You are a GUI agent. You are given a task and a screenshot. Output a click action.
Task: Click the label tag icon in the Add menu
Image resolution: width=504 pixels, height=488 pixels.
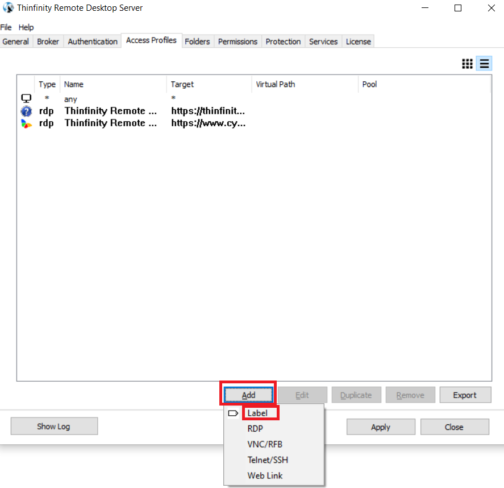coord(233,412)
